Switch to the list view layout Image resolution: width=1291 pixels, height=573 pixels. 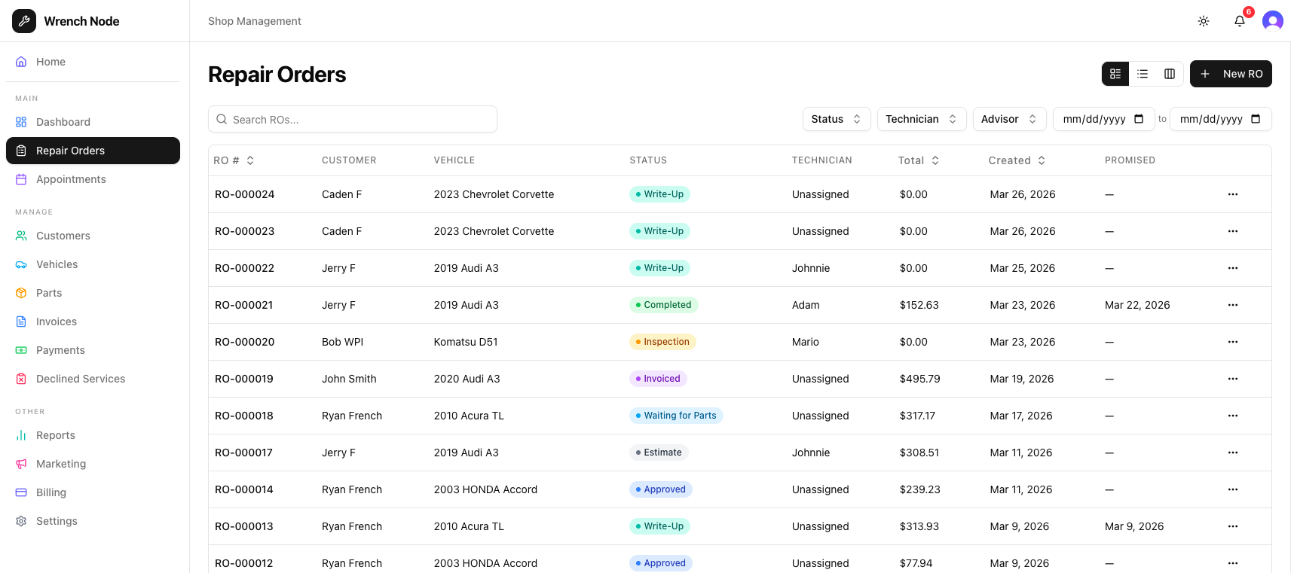coord(1143,74)
